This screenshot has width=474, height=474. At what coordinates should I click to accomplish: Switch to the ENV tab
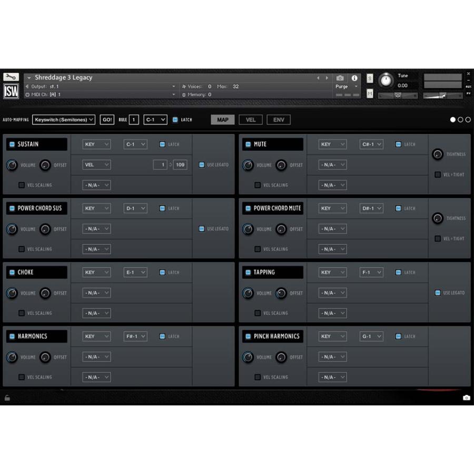[x=279, y=120]
